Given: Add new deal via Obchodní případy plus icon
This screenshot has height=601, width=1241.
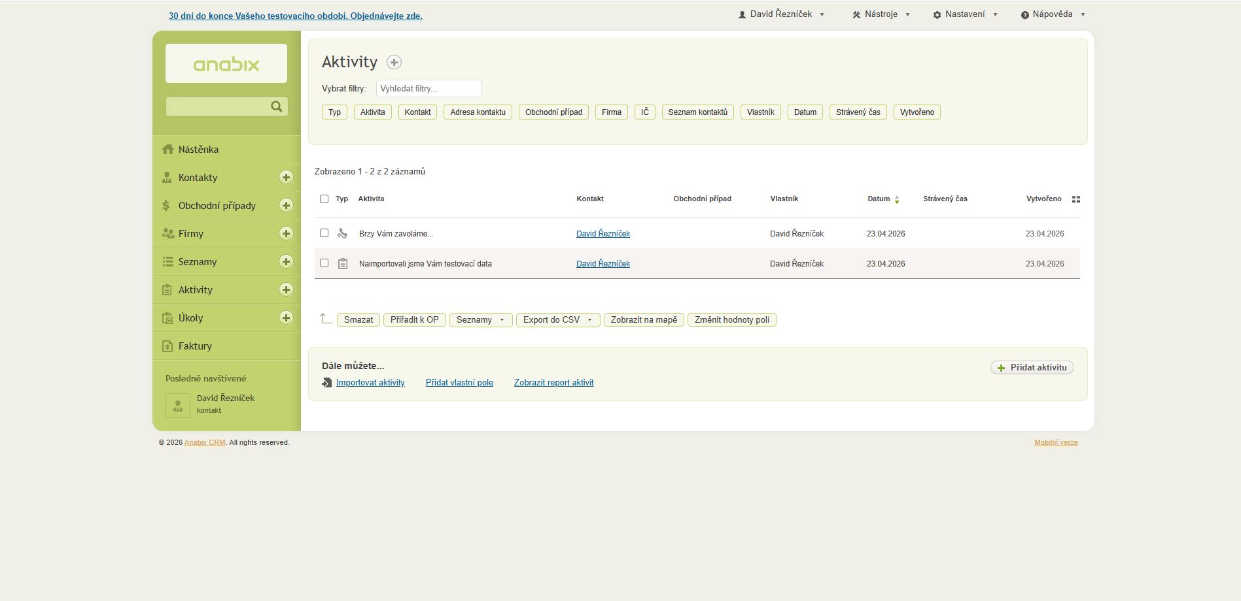Looking at the screenshot, I should coord(286,205).
